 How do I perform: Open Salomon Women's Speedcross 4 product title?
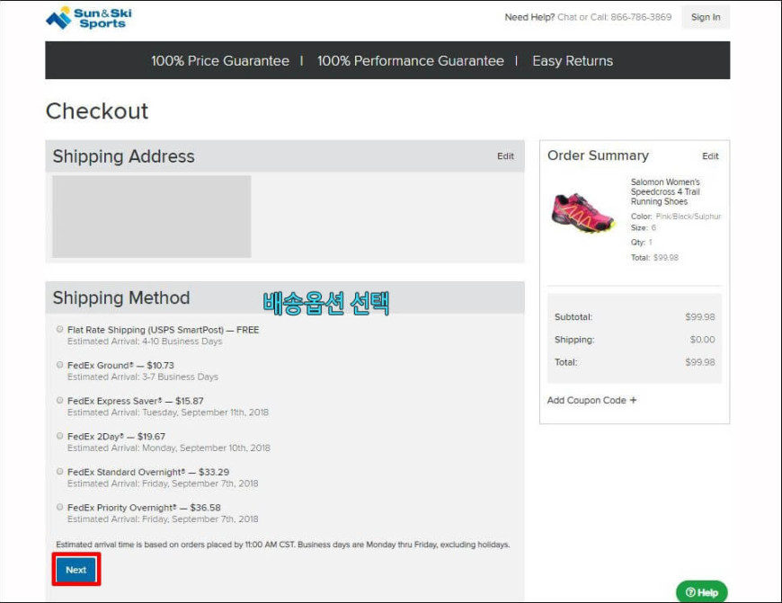pos(665,191)
